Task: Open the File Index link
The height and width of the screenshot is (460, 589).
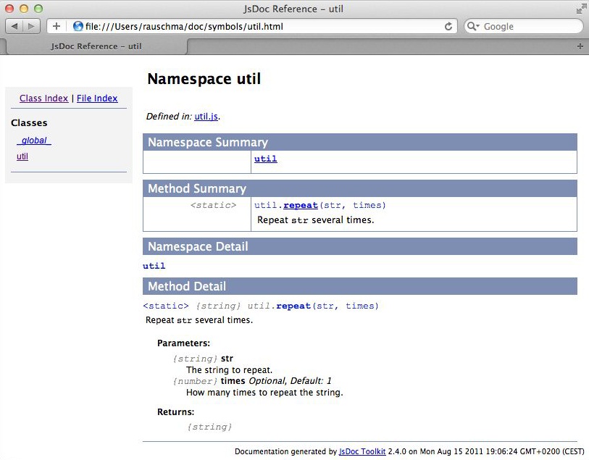Action: click(x=97, y=98)
